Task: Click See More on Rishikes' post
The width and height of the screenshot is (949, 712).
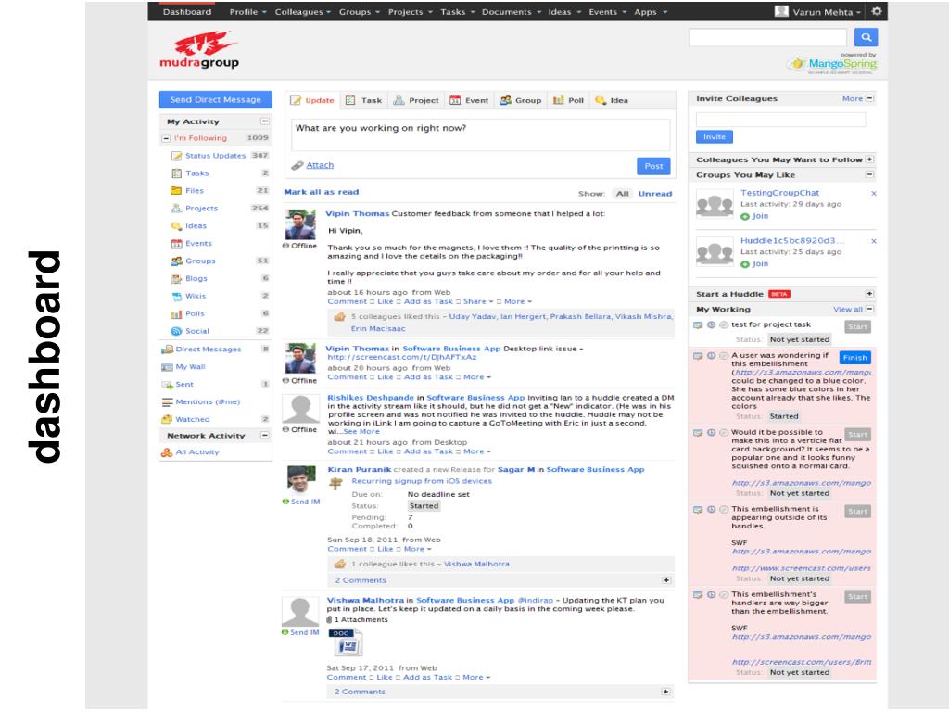Action: click(x=361, y=432)
